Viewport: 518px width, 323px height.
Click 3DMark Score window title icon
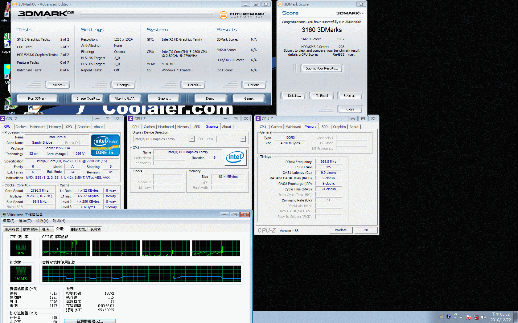coord(280,4)
